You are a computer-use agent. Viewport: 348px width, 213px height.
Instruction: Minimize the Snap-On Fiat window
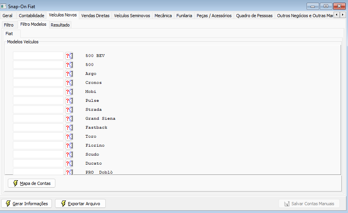[313, 6]
